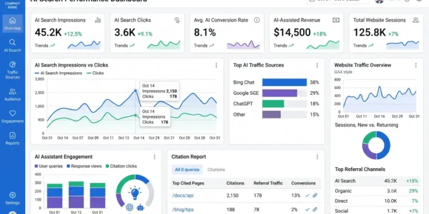Click the ChatGPT traffic bar
Viewport: 429px width, 214px height.
pos(273,104)
